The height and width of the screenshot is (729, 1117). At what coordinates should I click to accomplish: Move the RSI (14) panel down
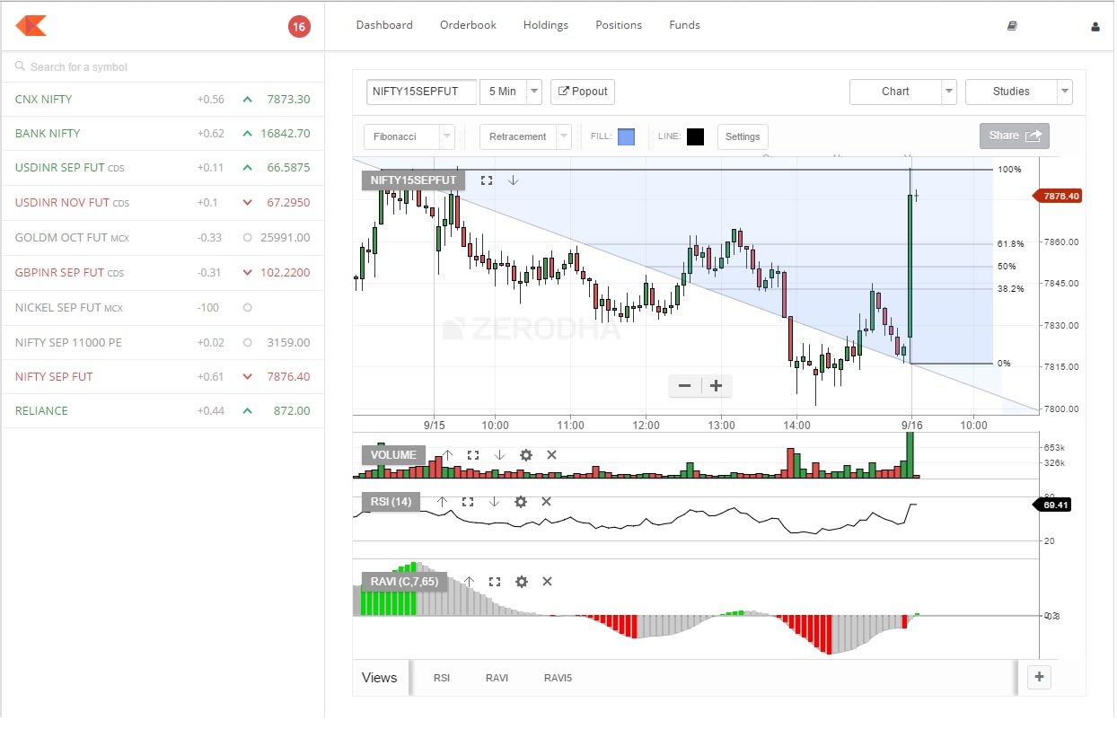tap(494, 501)
